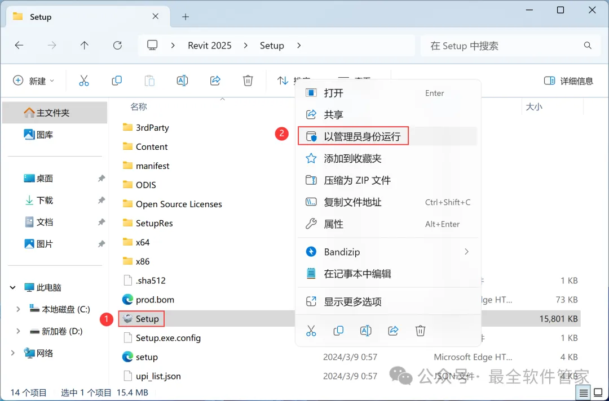Close the Setup tab
The height and width of the screenshot is (401, 609).
click(x=156, y=16)
